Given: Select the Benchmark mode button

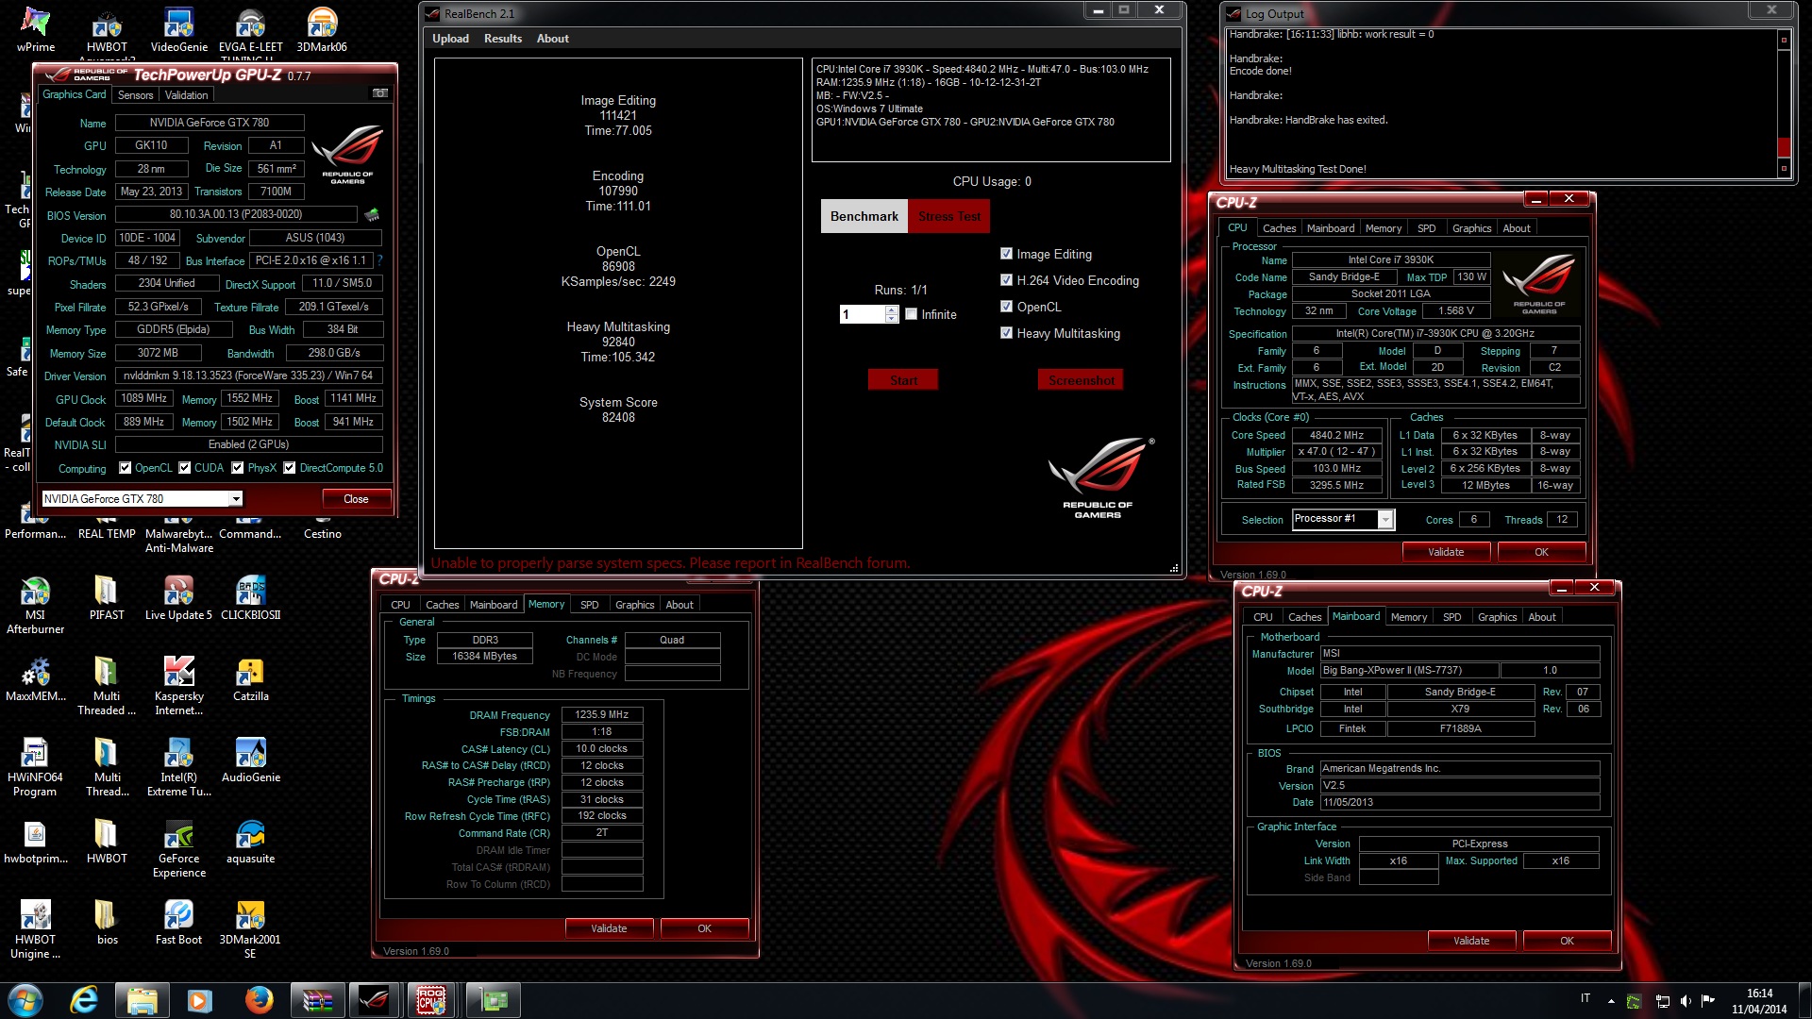Looking at the screenshot, I should [x=864, y=216].
